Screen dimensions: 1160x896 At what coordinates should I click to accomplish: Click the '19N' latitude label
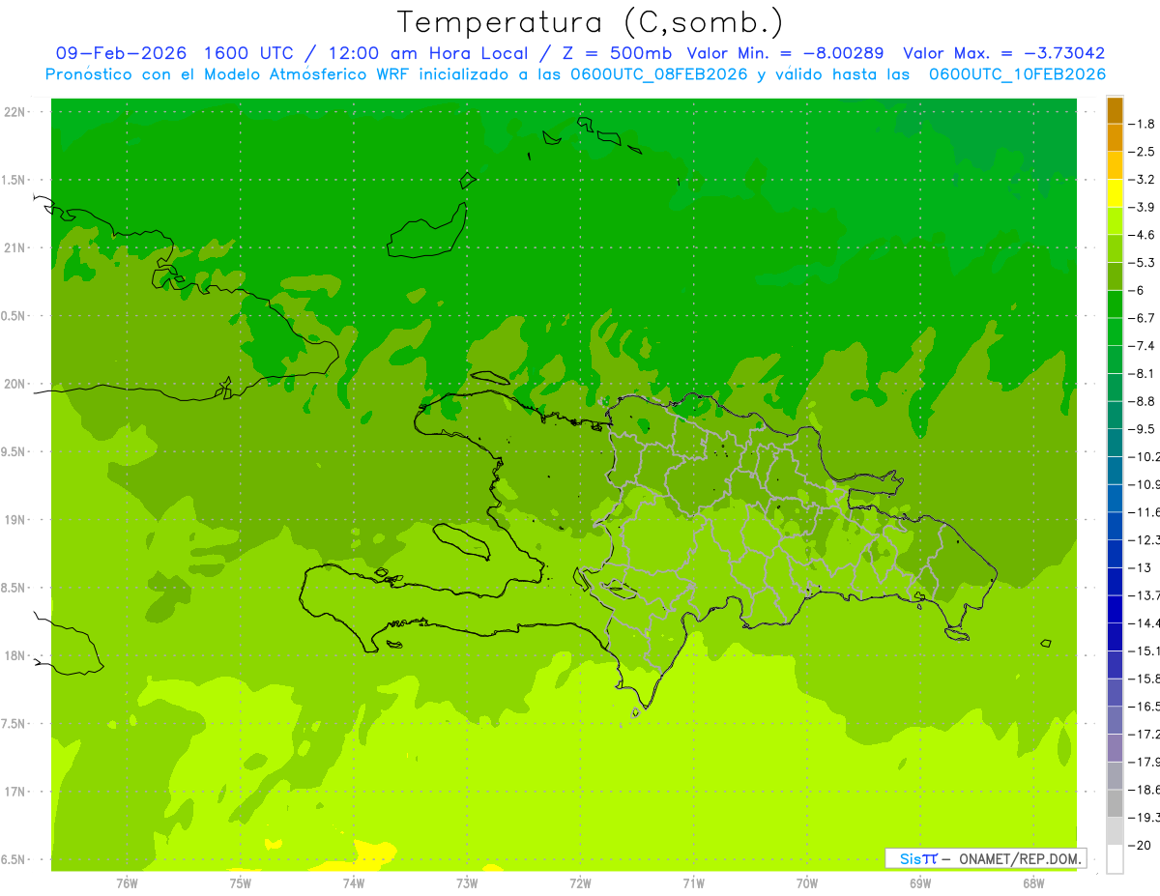point(14,520)
